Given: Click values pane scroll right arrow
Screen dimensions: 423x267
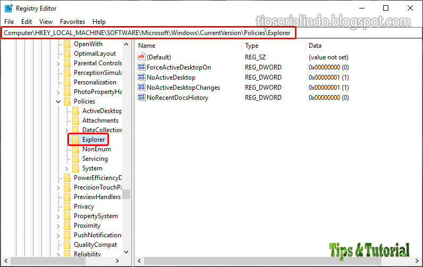Looking at the screenshot, I should (x=417, y=261).
